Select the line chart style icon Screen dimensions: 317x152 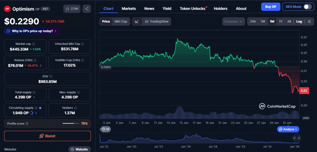coord(137,22)
